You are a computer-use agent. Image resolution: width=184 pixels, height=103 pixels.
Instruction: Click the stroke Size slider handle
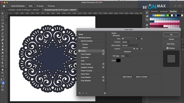coord(123,39)
